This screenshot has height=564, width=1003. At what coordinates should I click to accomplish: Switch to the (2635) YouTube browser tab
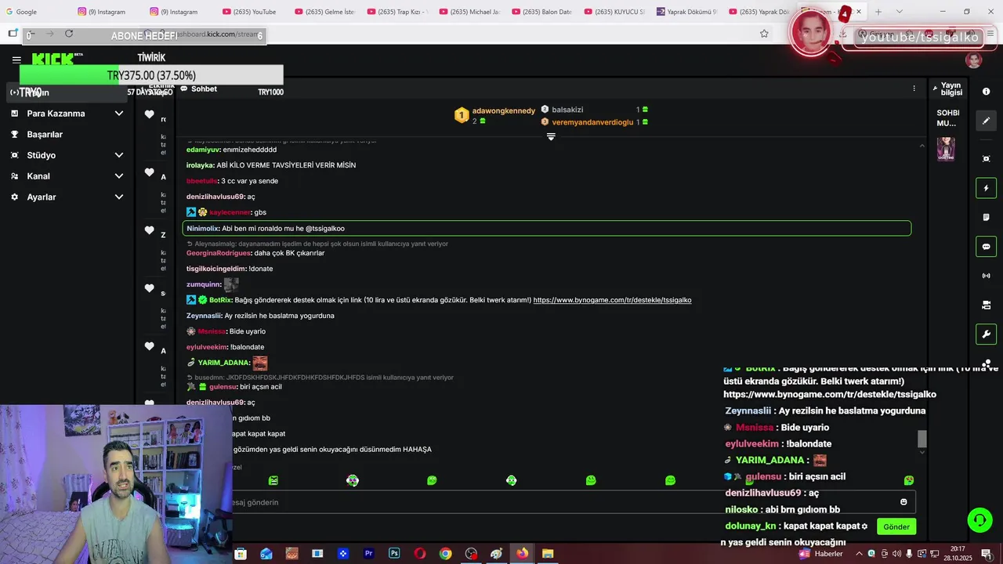tap(249, 12)
